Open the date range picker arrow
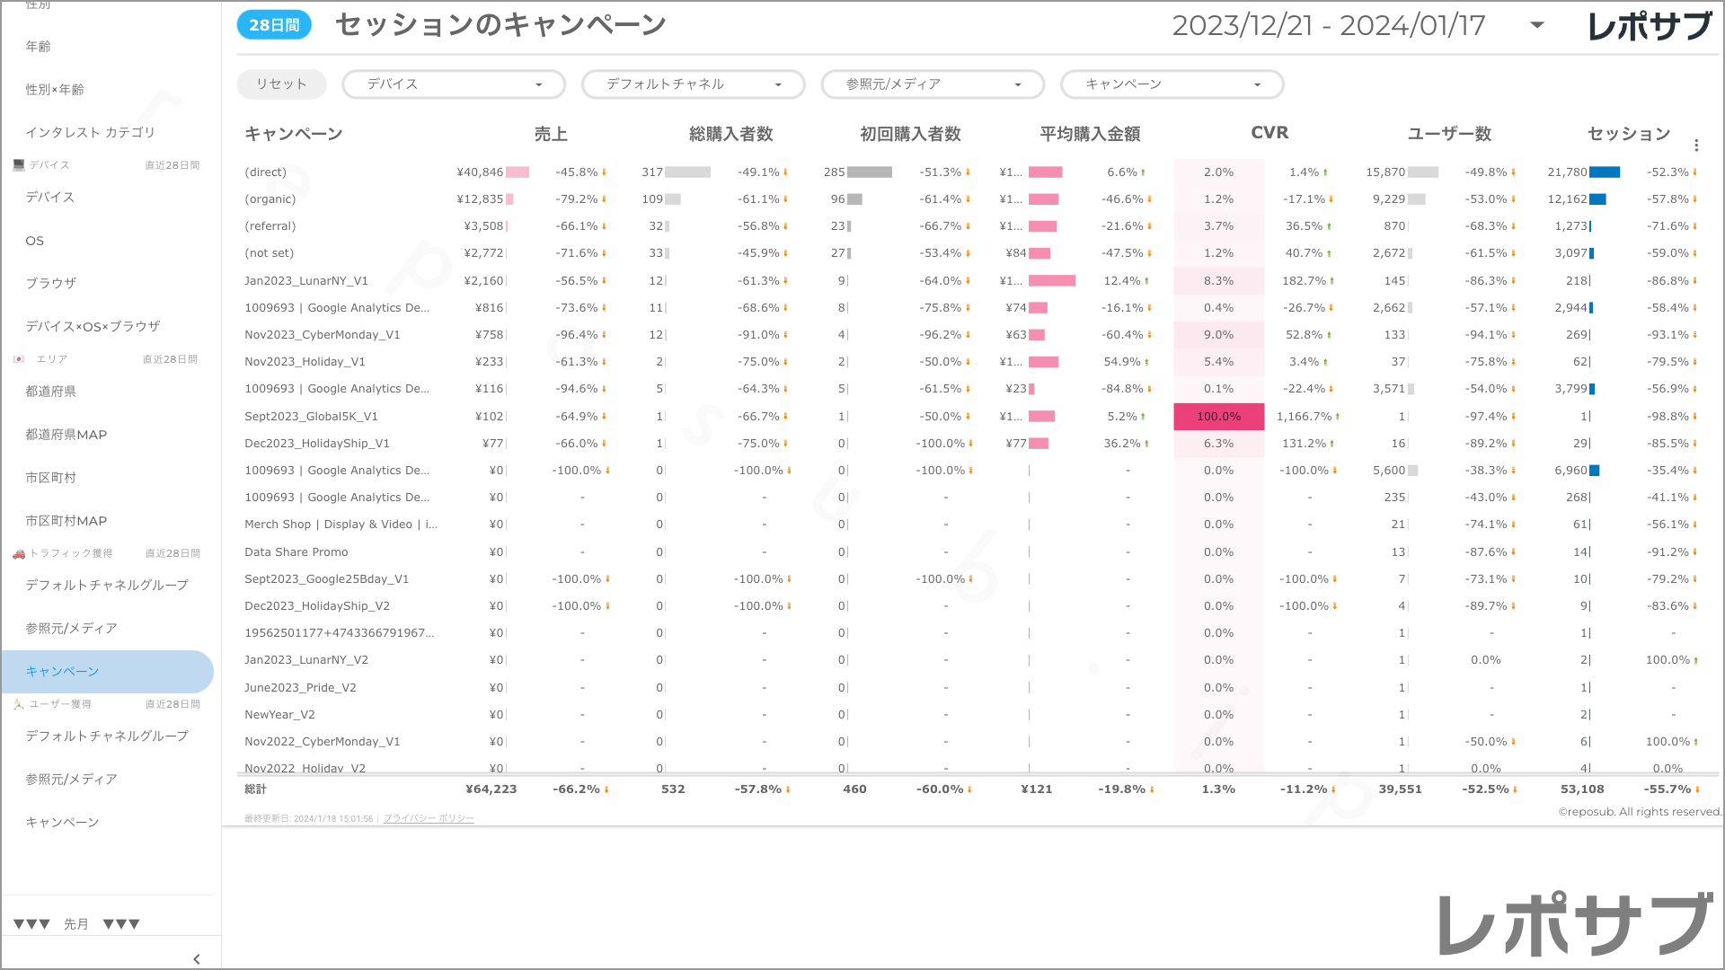 (x=1536, y=25)
